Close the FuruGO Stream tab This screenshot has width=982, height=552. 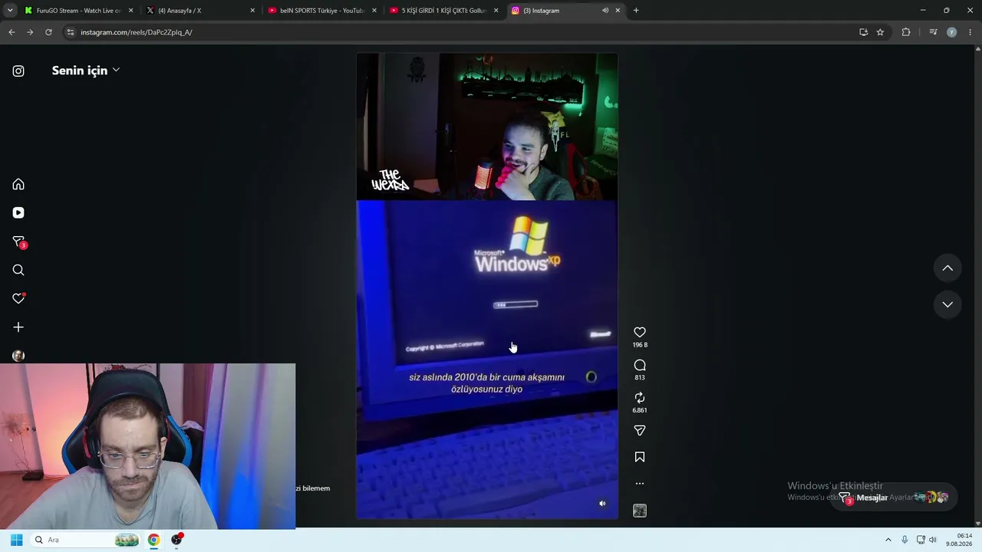(131, 11)
